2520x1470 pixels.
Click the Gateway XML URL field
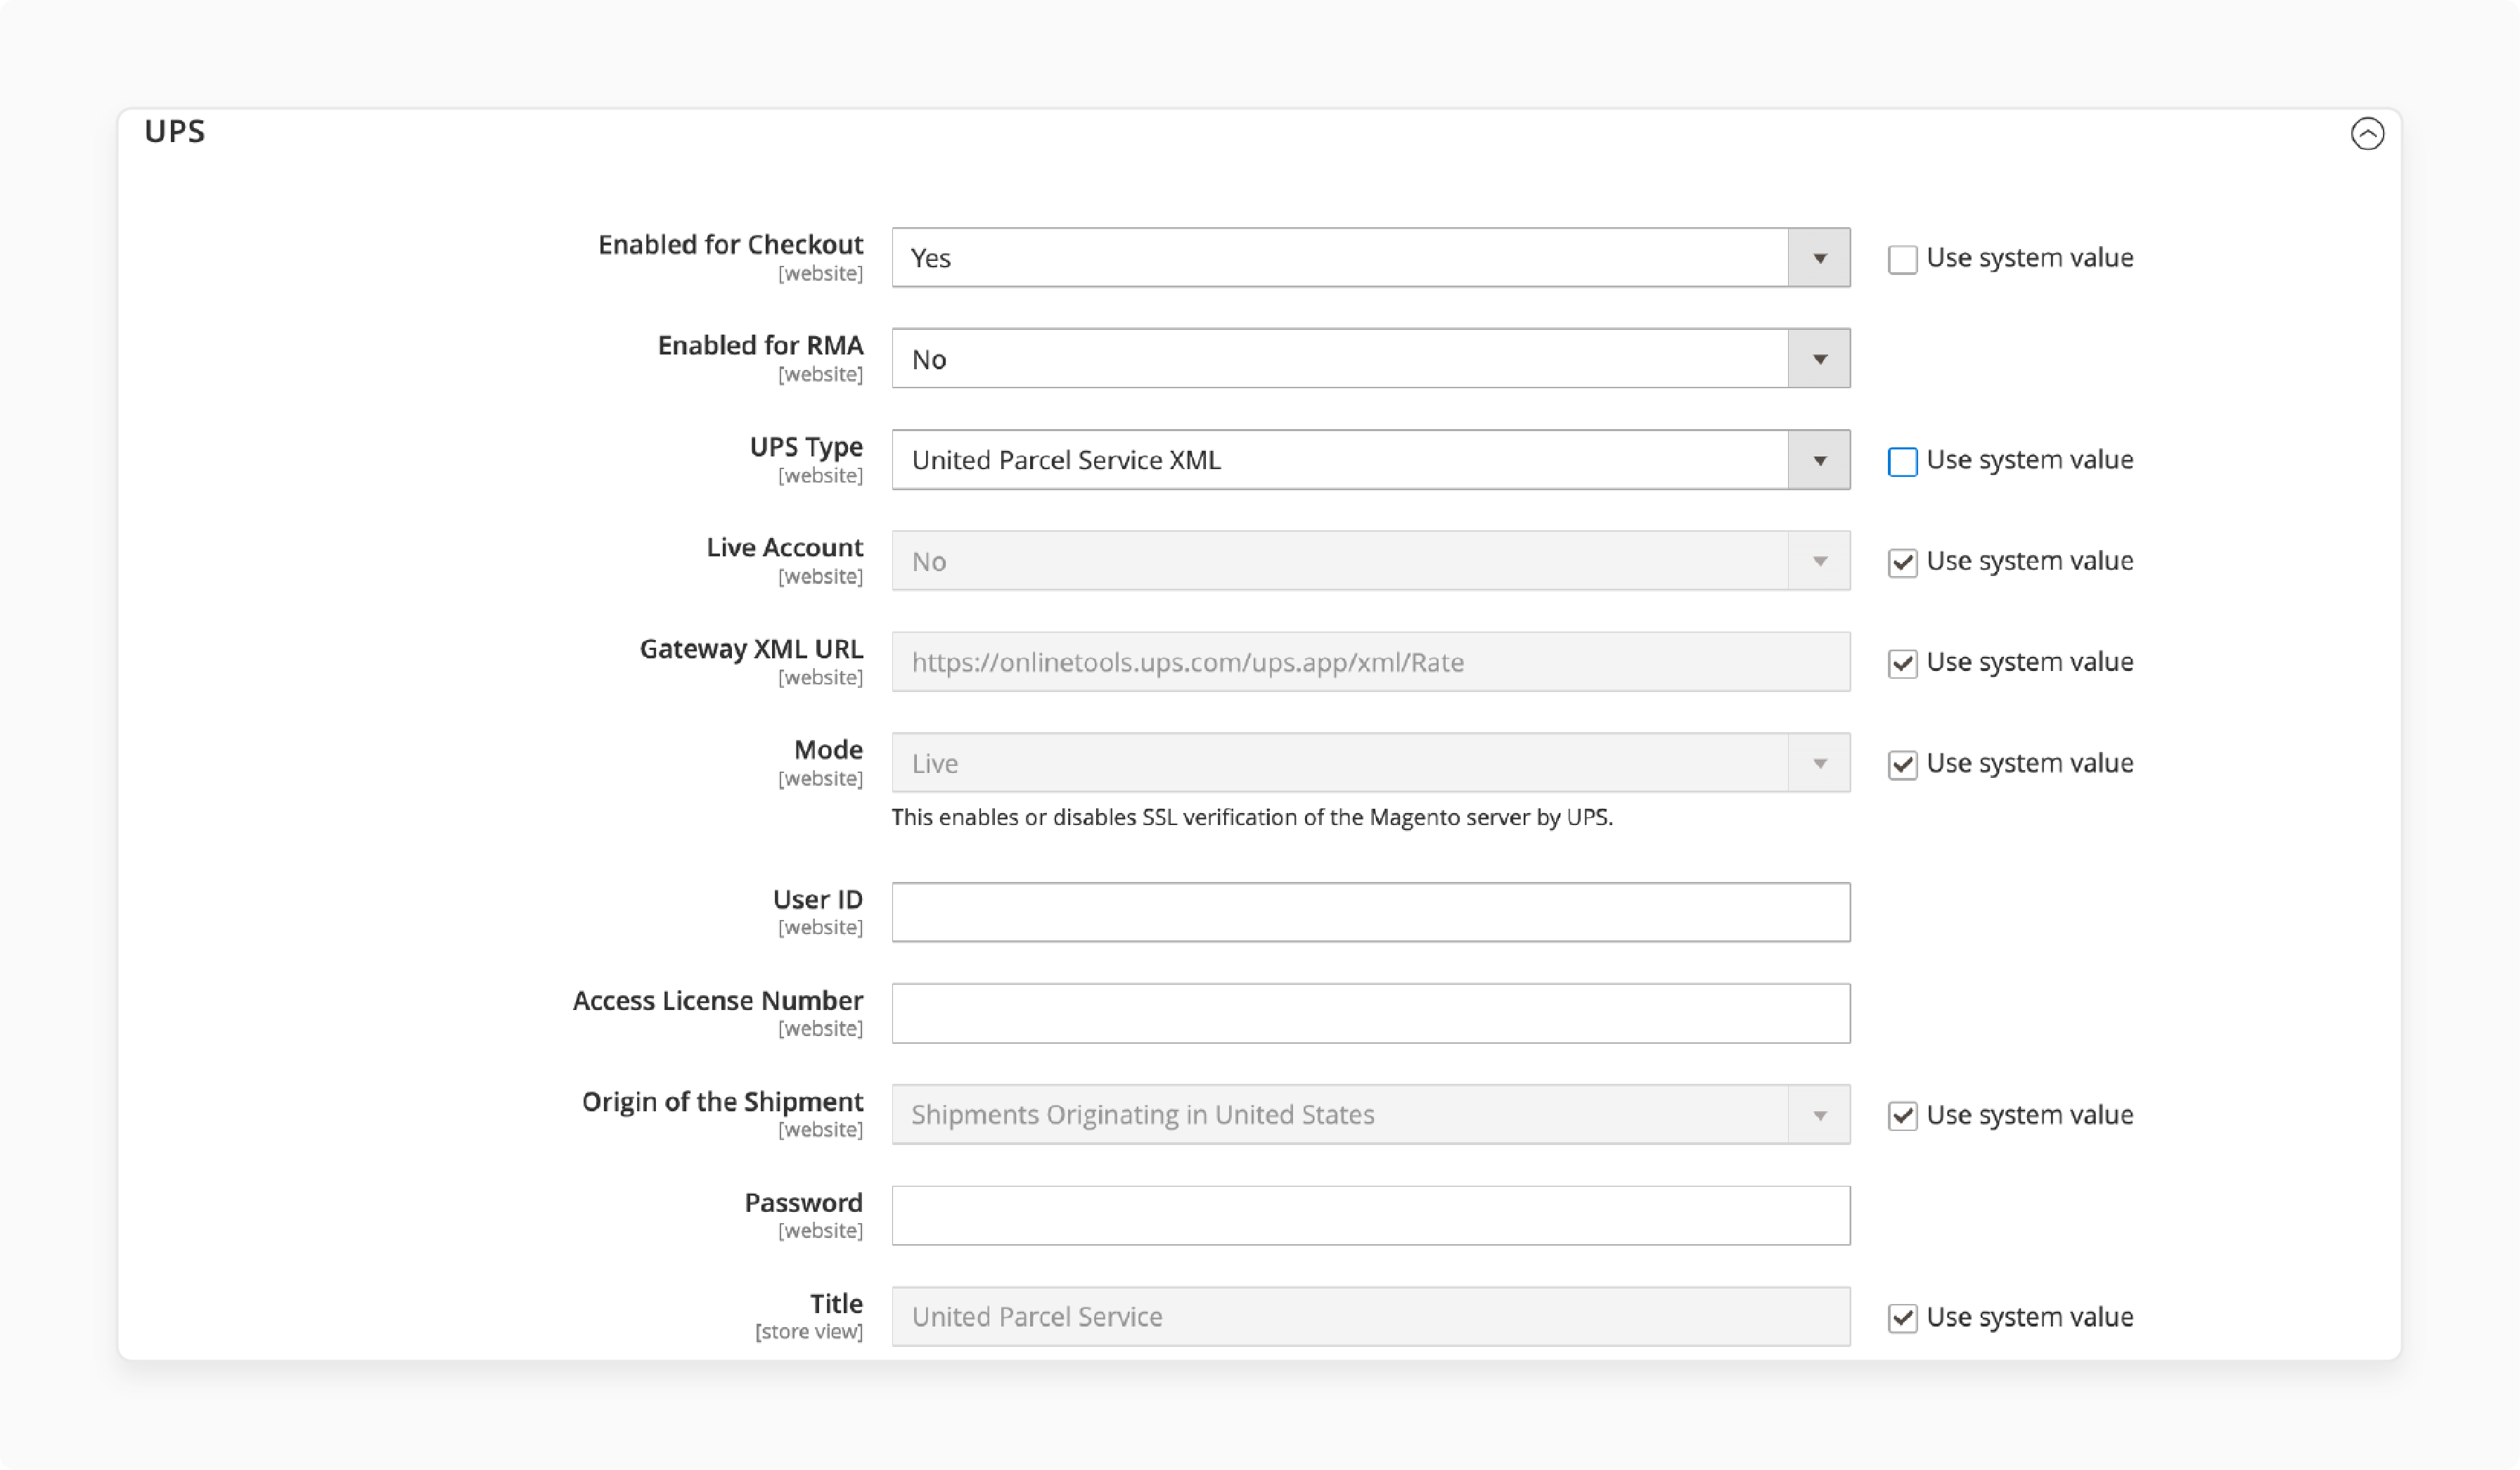pos(1370,662)
